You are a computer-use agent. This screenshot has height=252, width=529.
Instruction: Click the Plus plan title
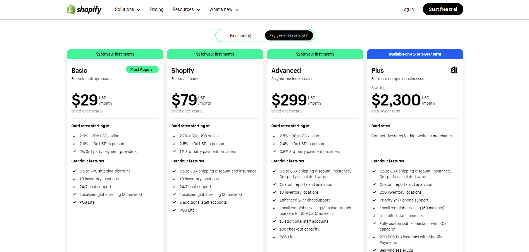click(x=378, y=71)
